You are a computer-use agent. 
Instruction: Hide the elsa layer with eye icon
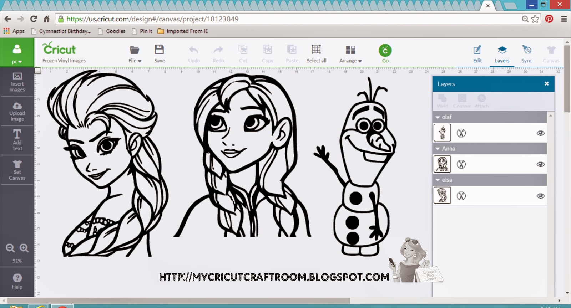pyautogui.click(x=541, y=196)
